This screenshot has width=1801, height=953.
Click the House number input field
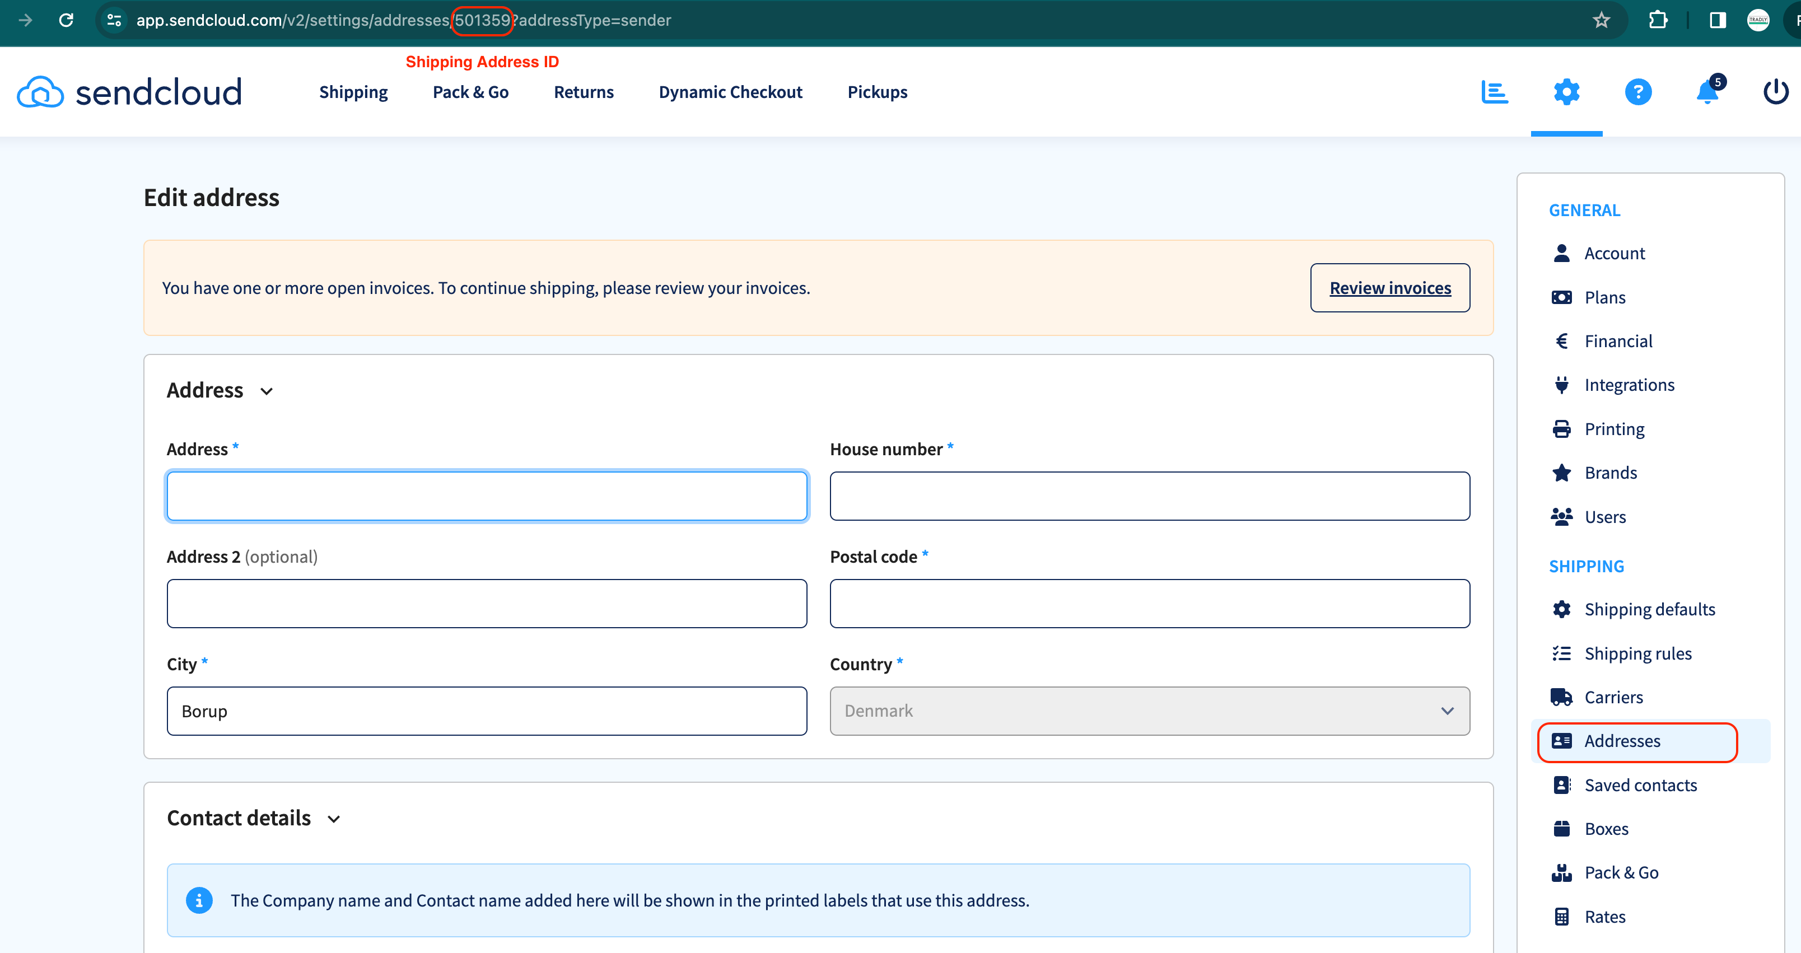pos(1149,496)
